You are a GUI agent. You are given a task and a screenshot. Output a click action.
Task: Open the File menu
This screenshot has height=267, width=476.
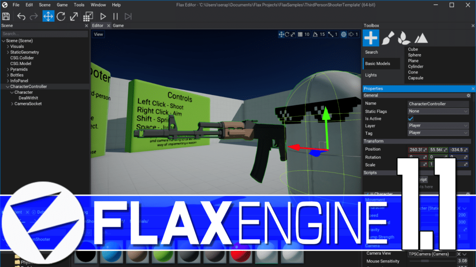(16, 5)
